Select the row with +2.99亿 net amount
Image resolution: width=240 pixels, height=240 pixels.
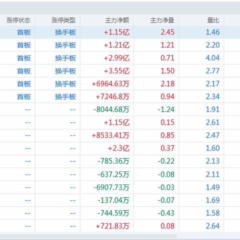click(x=120, y=58)
